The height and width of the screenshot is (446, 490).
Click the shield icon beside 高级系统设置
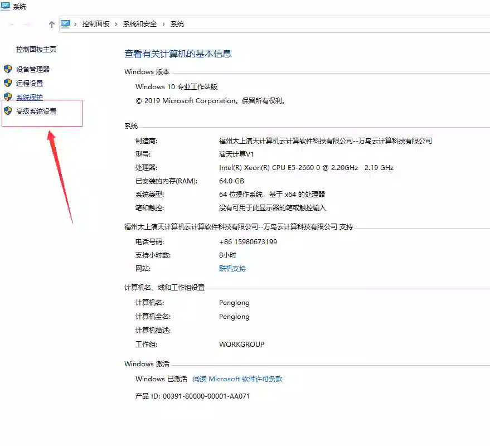click(8, 111)
